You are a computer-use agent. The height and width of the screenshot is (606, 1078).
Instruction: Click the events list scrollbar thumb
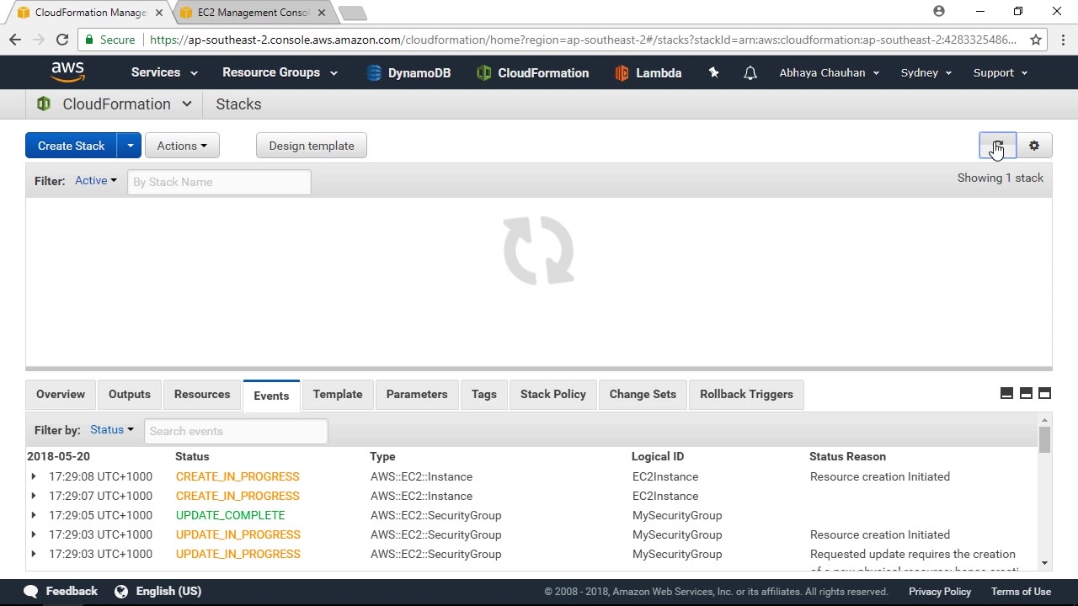tap(1045, 440)
